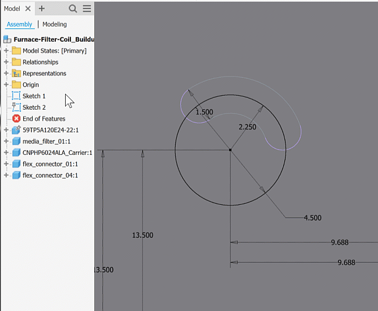Open the browser search magnifier
Viewport: 378px width, 311px height.
73,9
